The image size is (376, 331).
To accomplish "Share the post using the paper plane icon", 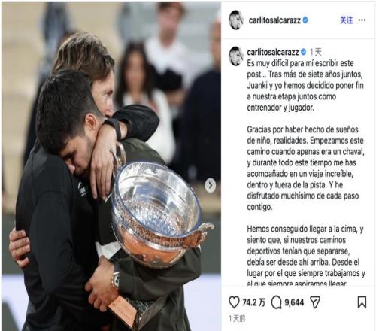I will pos(315,302).
